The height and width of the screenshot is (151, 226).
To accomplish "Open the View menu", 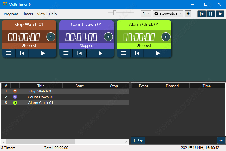I will pos(41,14).
